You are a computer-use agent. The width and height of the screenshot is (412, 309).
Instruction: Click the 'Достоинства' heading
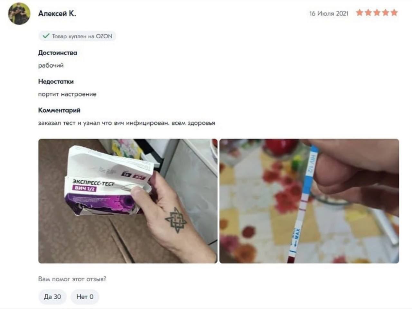(x=58, y=53)
